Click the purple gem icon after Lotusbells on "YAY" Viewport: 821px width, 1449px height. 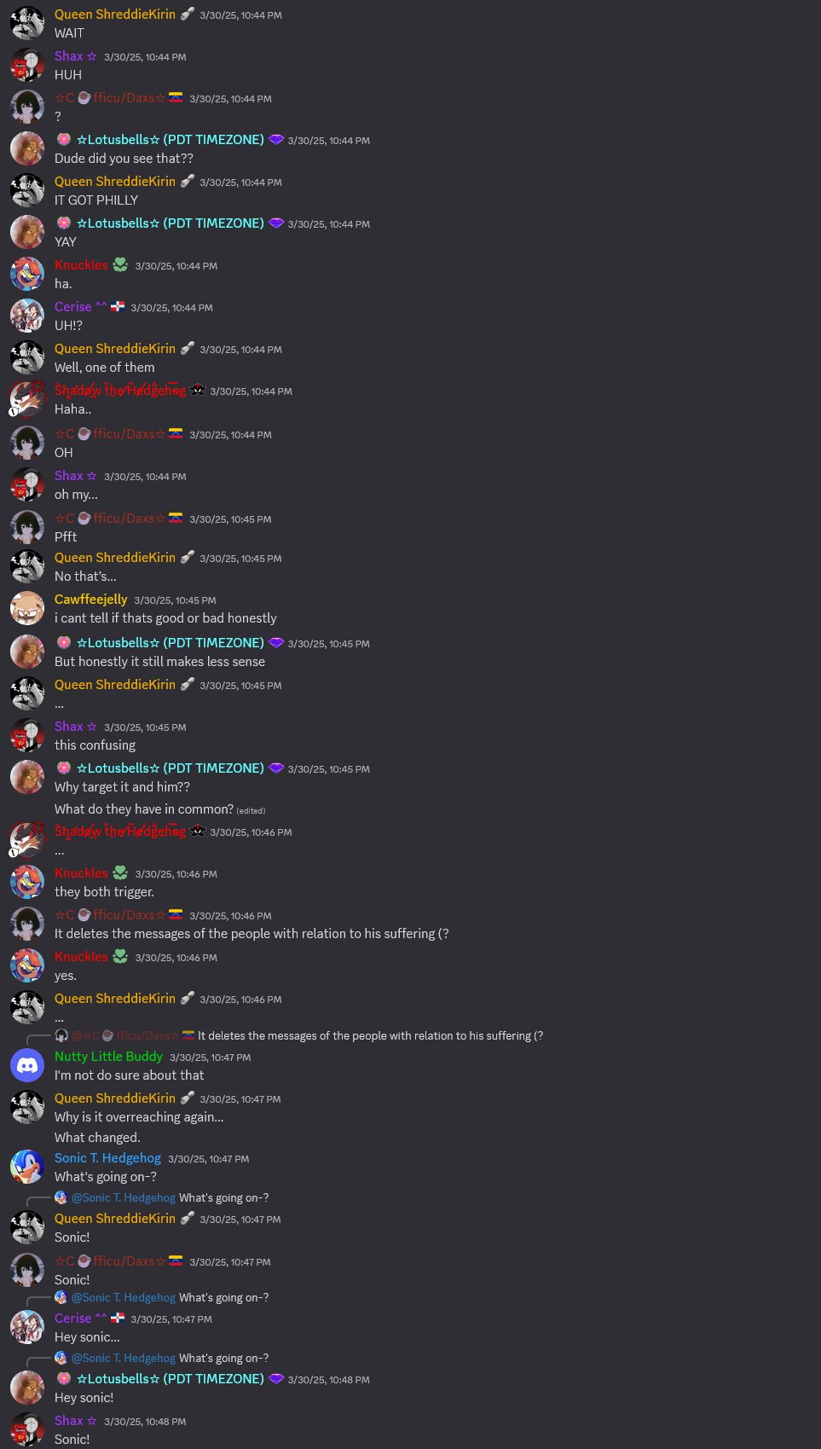(275, 223)
